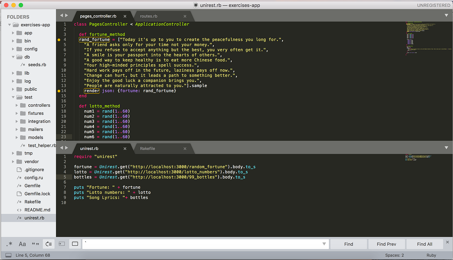Open README.md in sidebar
Viewport: 453px width, 260px height.
pos(37,210)
